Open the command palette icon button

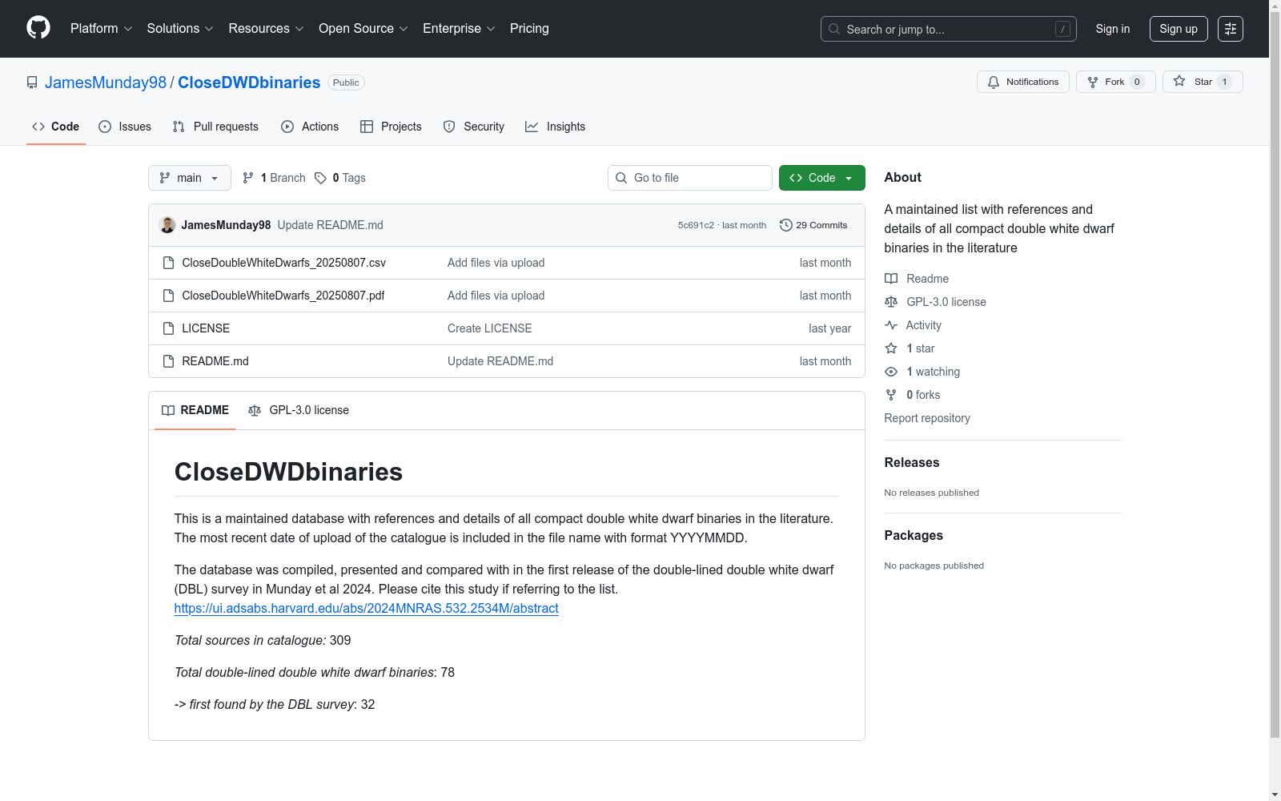click(x=1231, y=29)
